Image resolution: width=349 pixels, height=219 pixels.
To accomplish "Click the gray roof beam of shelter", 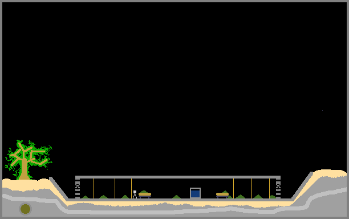I will pyautogui.click(x=178, y=177).
